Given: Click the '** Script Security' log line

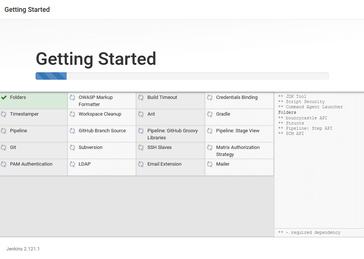Looking at the screenshot, I should 301,102.
